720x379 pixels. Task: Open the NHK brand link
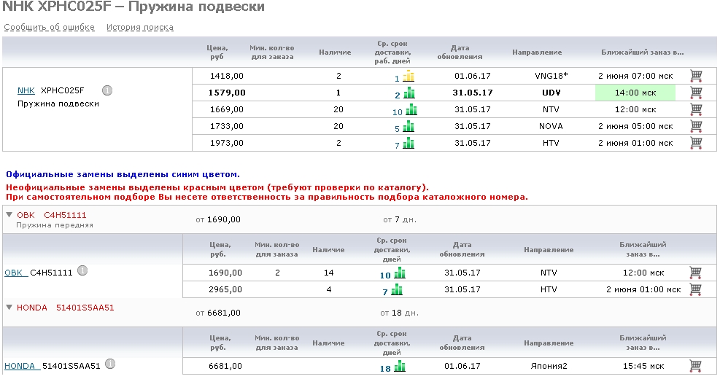pyautogui.click(x=26, y=91)
